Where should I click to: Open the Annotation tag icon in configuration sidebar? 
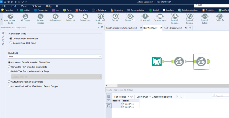[3, 40]
